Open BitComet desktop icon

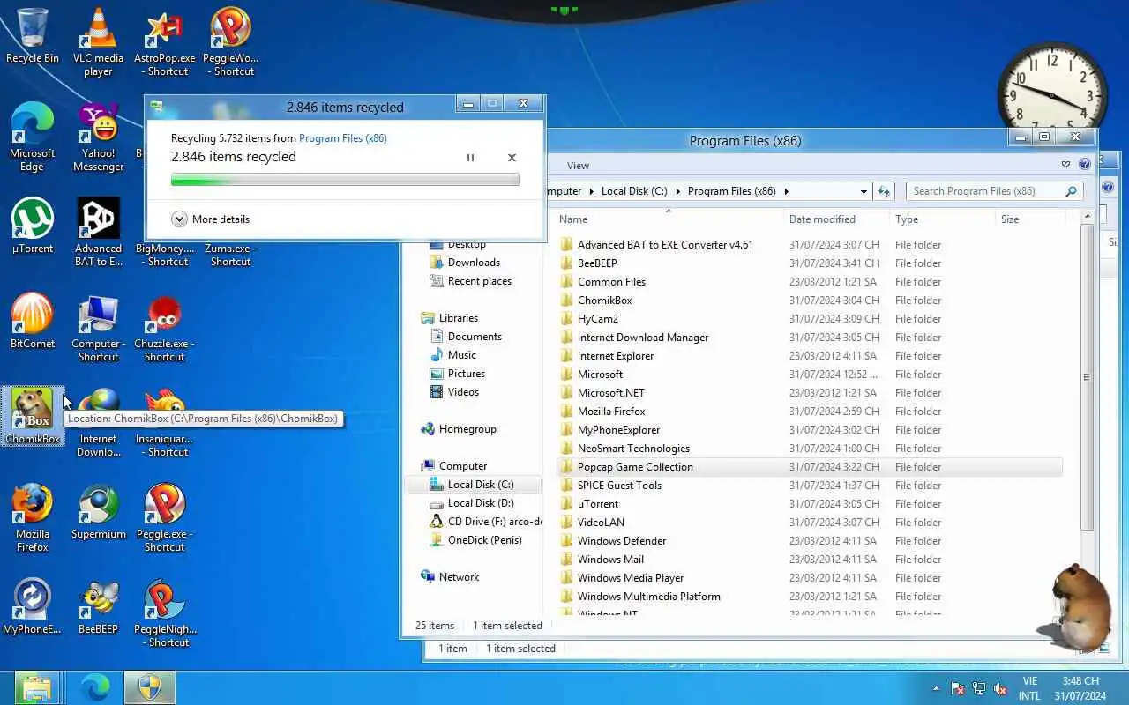pyautogui.click(x=33, y=321)
